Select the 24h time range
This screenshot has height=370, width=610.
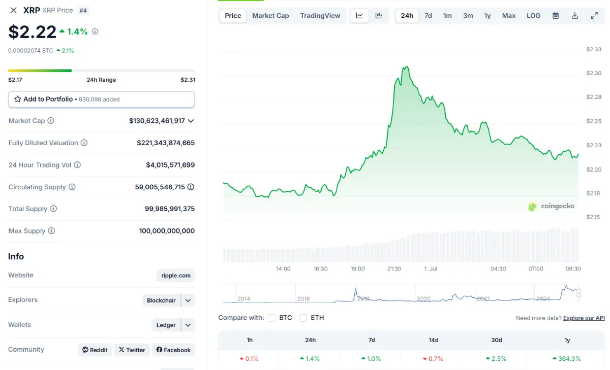pyautogui.click(x=407, y=16)
